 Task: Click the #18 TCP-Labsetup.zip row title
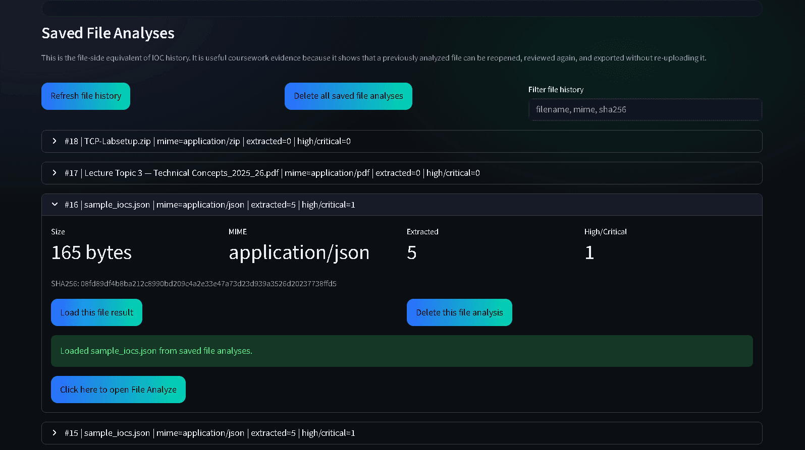(207, 142)
